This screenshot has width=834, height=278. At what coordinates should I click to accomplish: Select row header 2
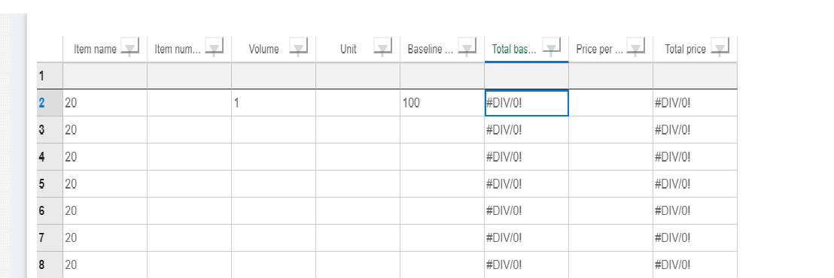pyautogui.click(x=50, y=103)
